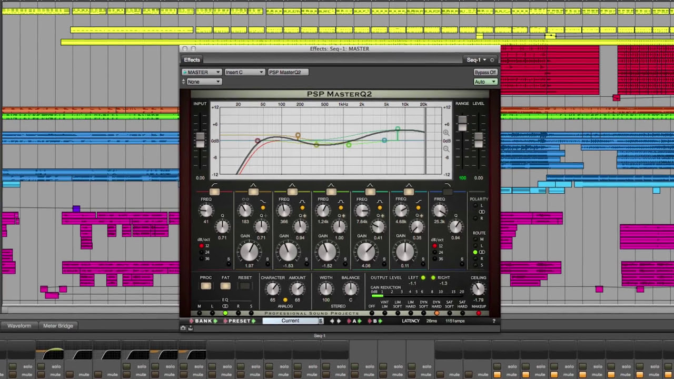674x379 pixels.
Task: Click the RESET button
Action: click(x=245, y=286)
